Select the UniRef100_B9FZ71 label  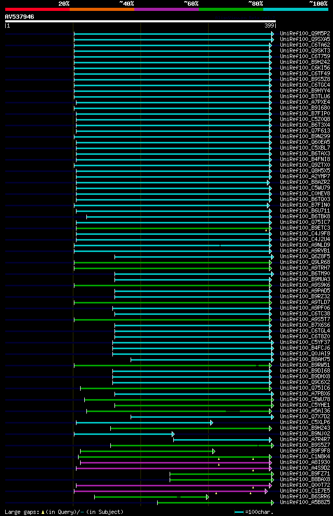click(x=305, y=473)
